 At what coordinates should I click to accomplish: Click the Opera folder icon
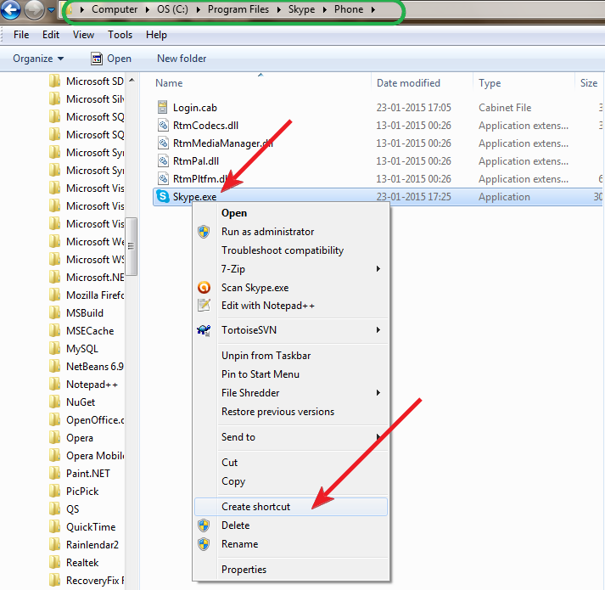54,437
